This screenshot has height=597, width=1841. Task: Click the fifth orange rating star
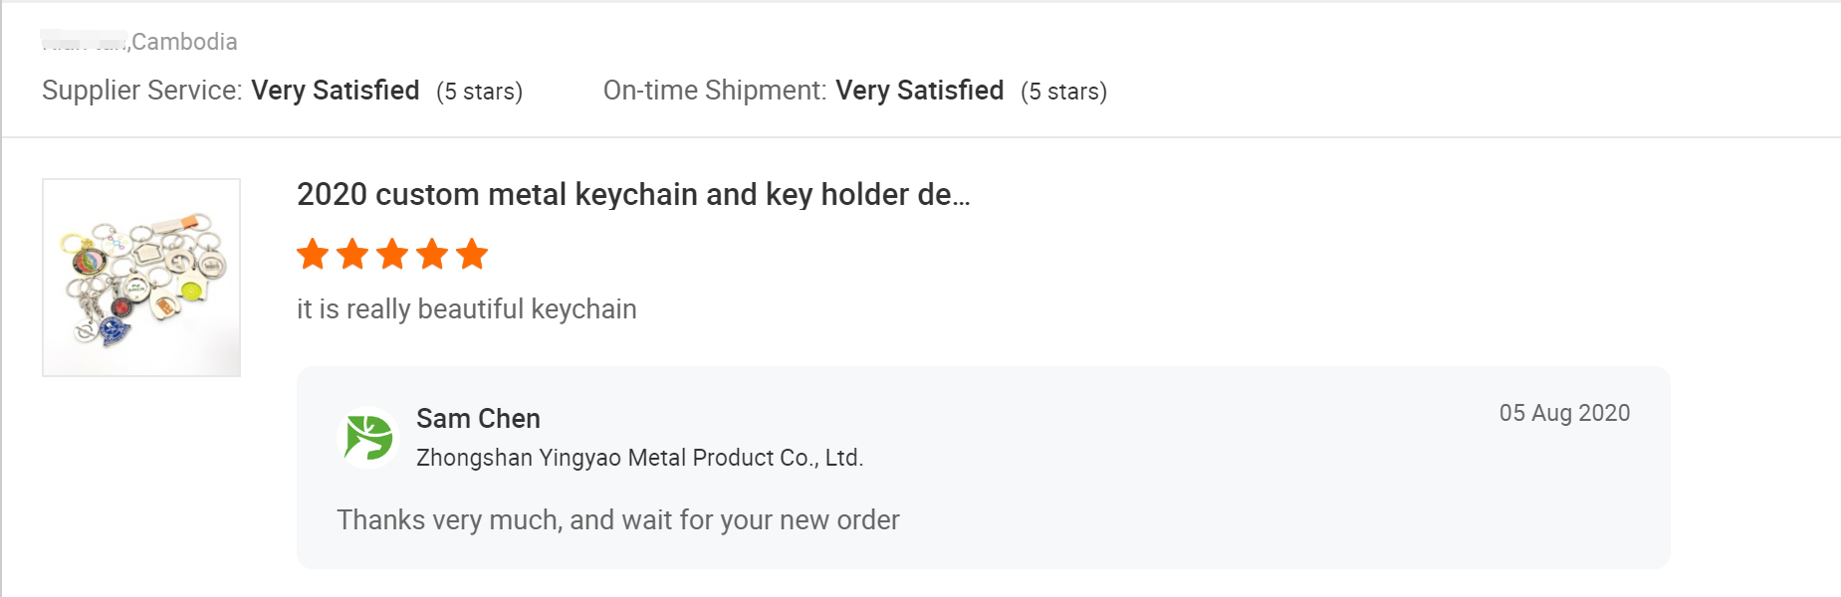pyautogui.click(x=472, y=254)
